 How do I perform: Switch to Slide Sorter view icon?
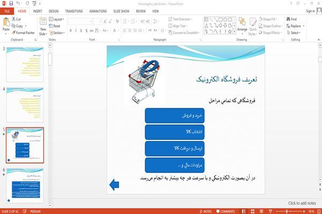click(x=253, y=211)
